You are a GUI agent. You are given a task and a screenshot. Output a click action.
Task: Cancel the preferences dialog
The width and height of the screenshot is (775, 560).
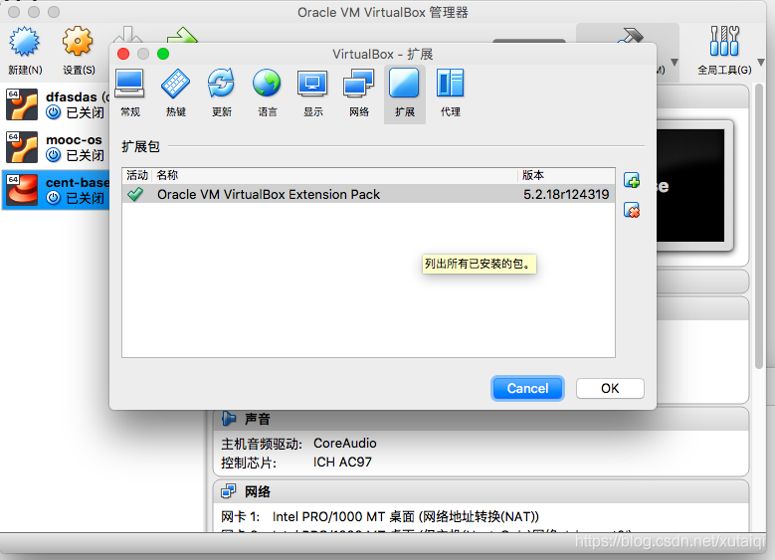[527, 389]
